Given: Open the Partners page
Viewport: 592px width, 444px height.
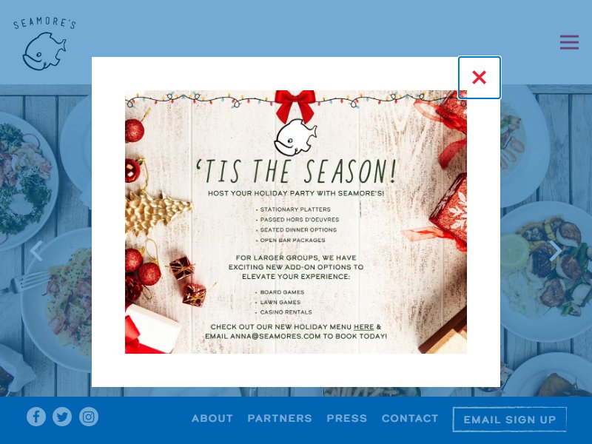Looking at the screenshot, I should click(x=280, y=418).
